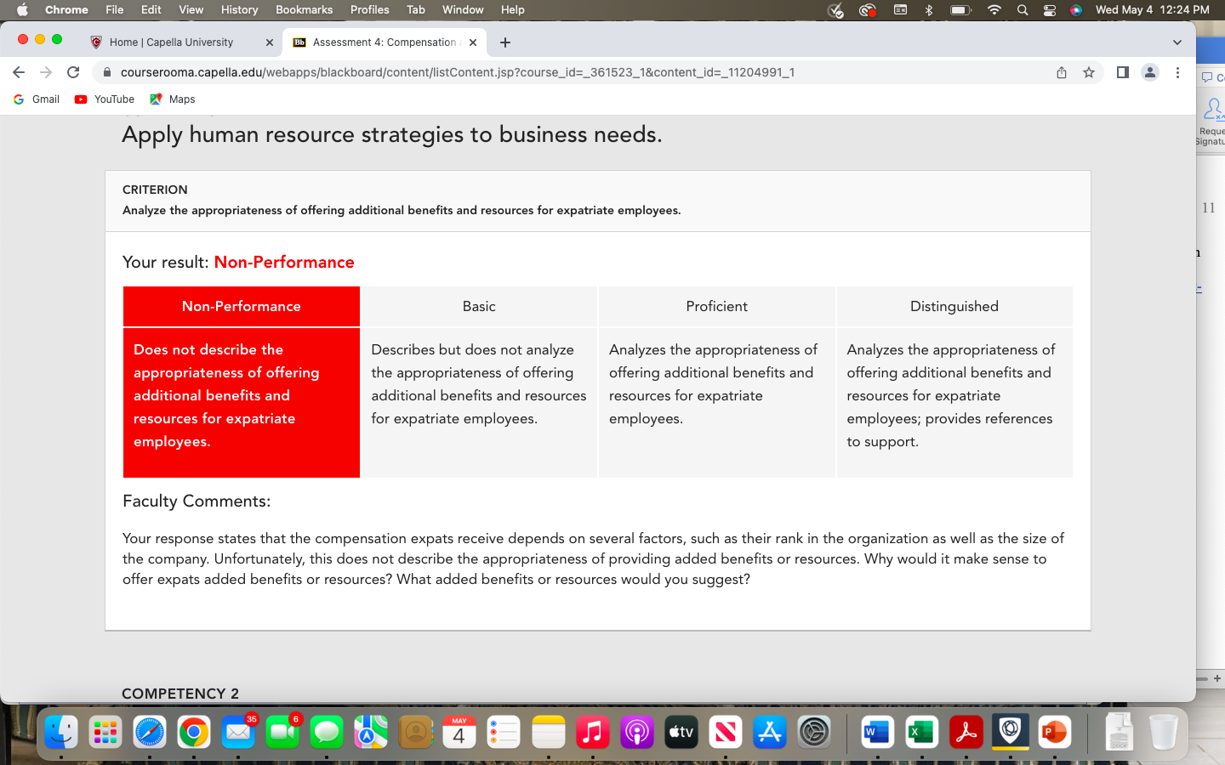Open Calendar from the Dock
This screenshot has height=765, width=1225.
point(459,732)
